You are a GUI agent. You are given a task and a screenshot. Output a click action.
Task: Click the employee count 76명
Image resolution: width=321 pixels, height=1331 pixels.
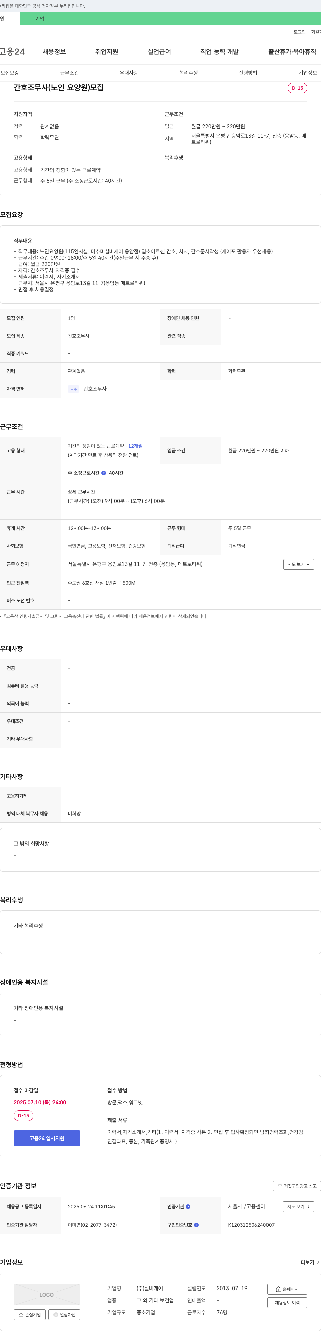tap(222, 1312)
